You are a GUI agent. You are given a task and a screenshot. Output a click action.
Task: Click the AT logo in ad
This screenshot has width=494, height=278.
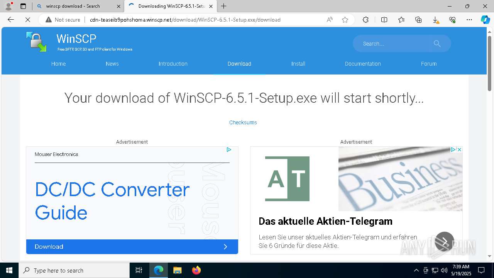287,178
